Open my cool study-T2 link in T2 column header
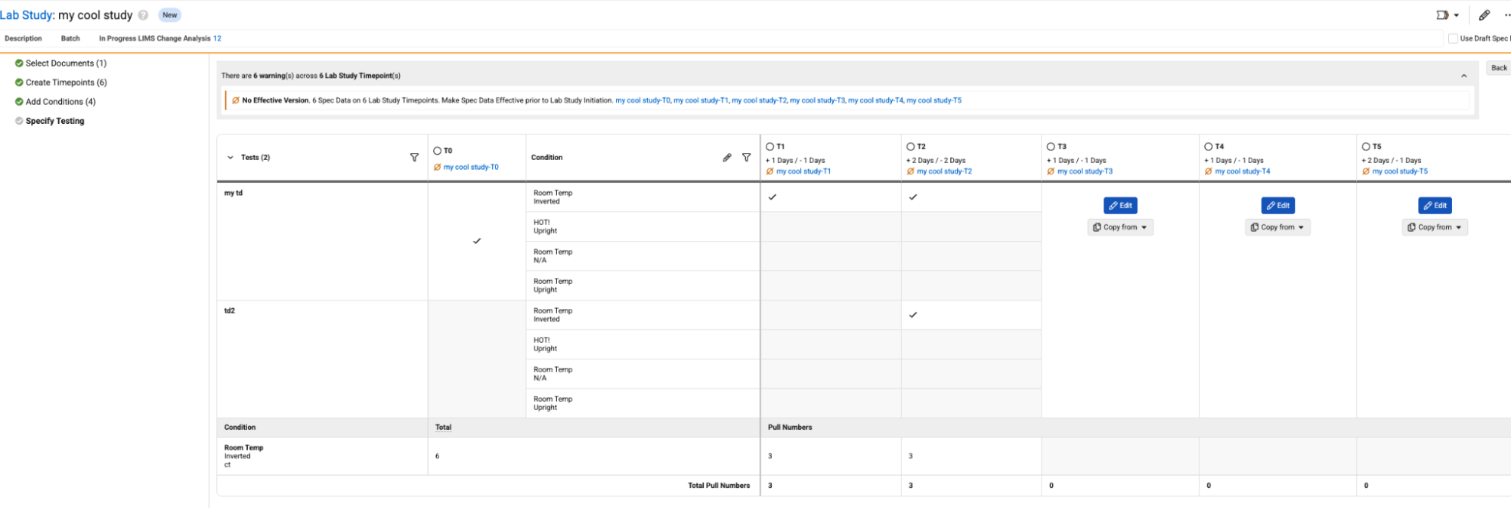Viewport: 1511px width, 509px height. coord(944,171)
